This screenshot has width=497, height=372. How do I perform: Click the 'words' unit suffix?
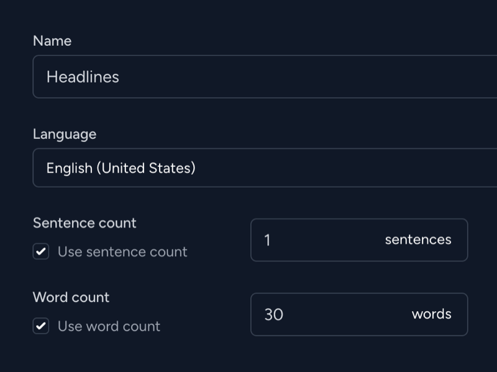point(431,314)
